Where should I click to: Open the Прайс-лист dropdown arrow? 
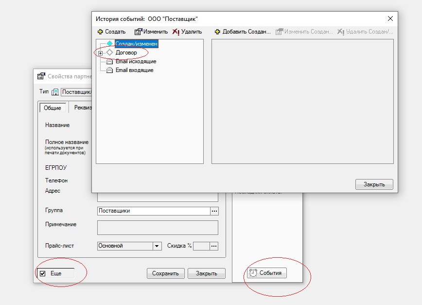click(157, 246)
